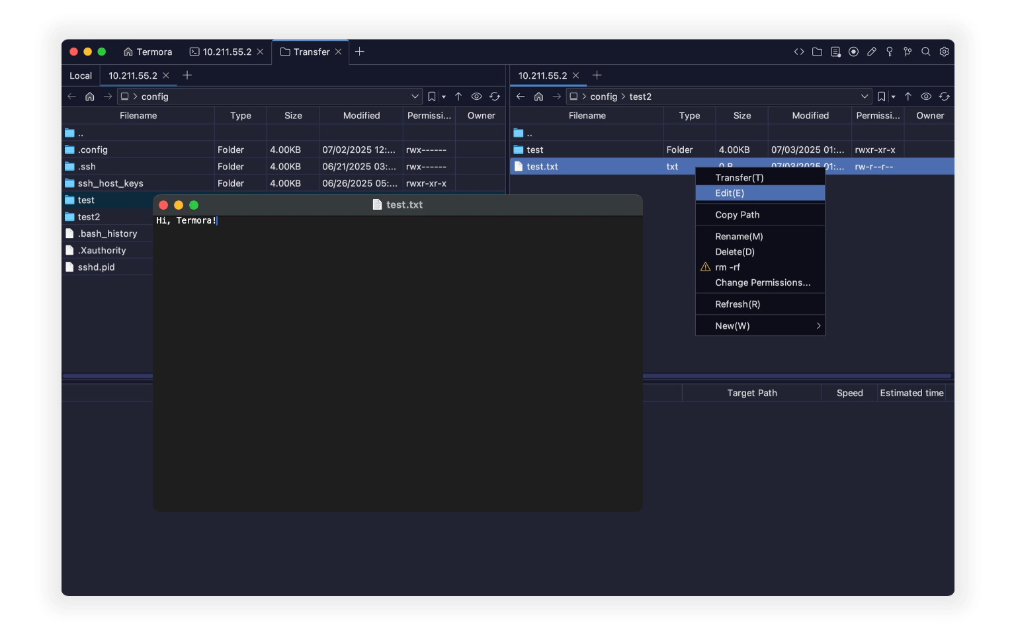Image resolution: width=1016 pixels, height=635 pixels.
Task: Open the right panel bookmark dropdown arrow
Action: [893, 97]
